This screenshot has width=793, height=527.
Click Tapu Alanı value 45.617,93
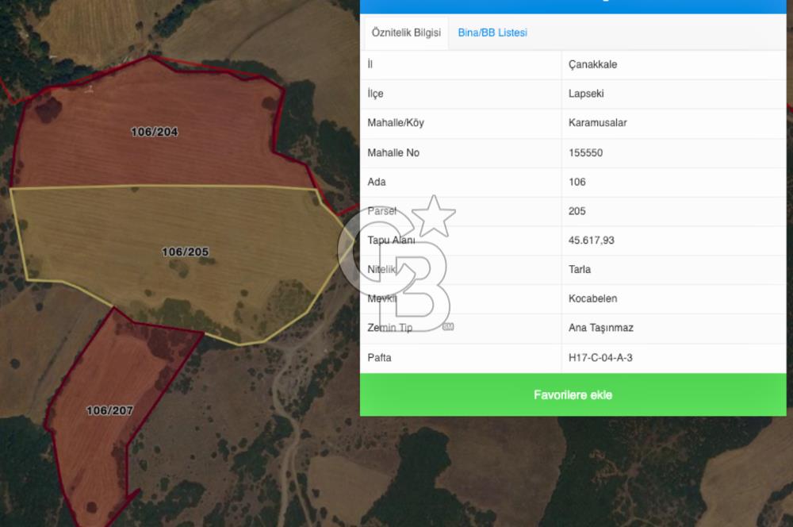(x=592, y=240)
